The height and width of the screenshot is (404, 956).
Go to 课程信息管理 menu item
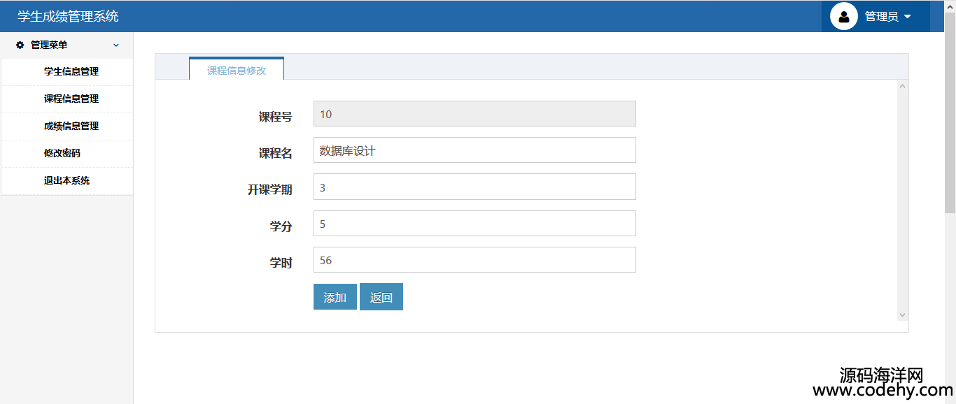click(71, 99)
